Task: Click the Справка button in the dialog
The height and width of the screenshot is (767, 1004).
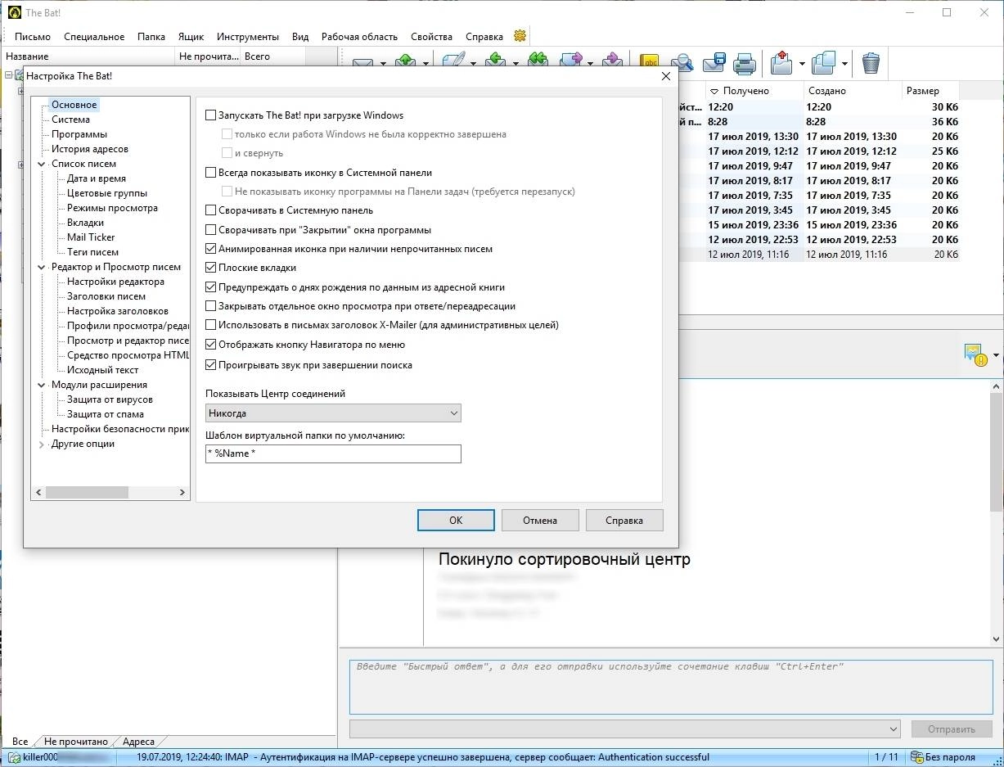Action: (x=624, y=520)
